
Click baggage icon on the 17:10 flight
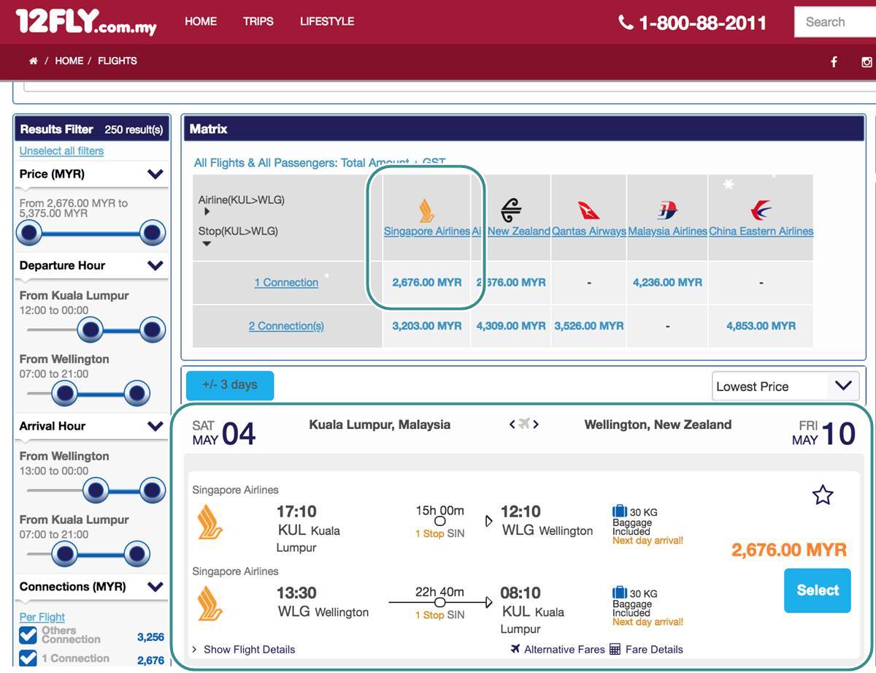tap(620, 512)
